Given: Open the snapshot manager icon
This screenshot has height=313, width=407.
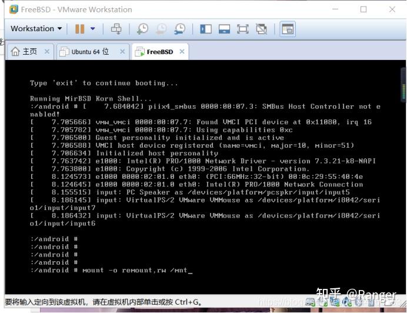Looking at the screenshot, I should [179, 29].
